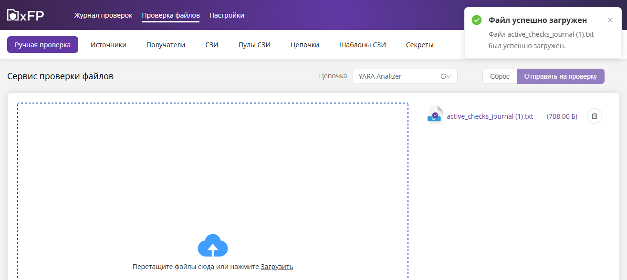Click the green success checkmark icon

coord(476,20)
